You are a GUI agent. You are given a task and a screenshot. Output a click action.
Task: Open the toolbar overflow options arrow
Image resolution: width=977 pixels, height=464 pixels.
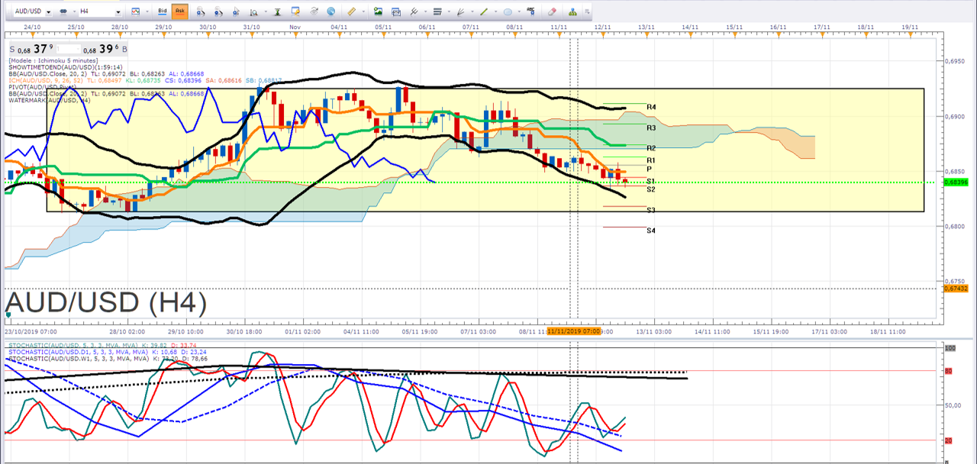tap(585, 11)
